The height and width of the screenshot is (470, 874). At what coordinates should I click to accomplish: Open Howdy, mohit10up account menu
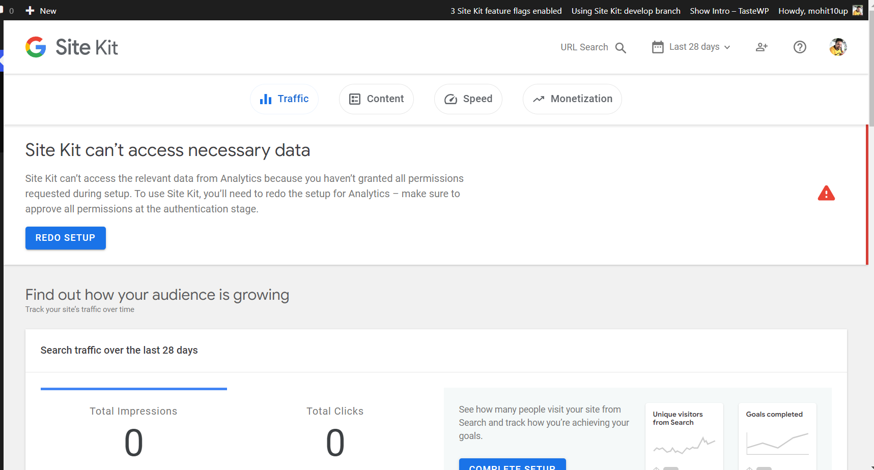[x=820, y=11]
